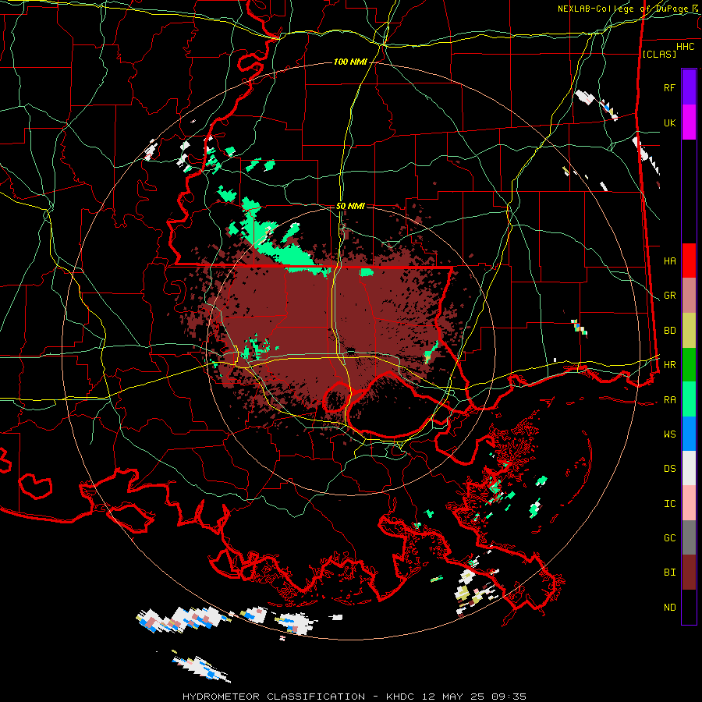The image size is (702, 702).
Task: Click the RF purple legend swatch
Action: [689, 87]
